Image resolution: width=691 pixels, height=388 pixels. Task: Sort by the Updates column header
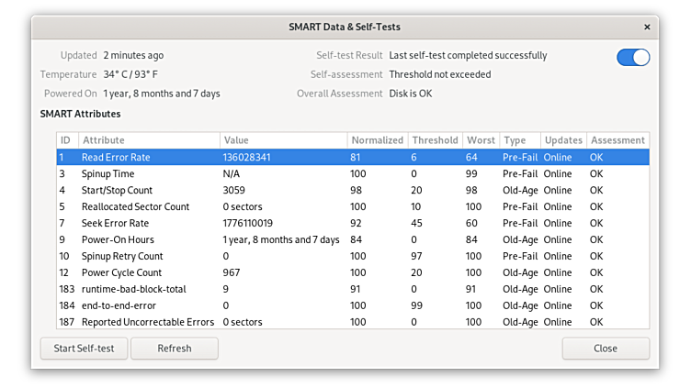[562, 140]
